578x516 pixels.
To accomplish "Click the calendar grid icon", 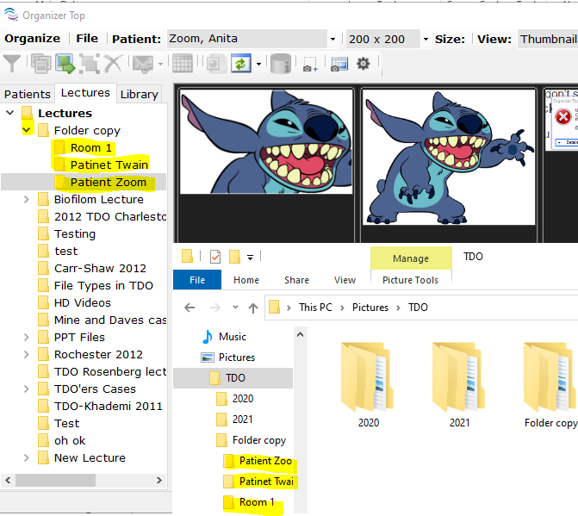I will pos(182,64).
